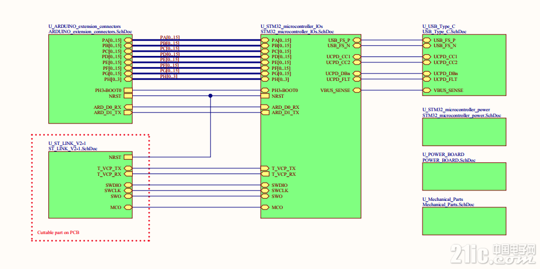Select T_VCP_TX port in the ST_LINK sheet

[128, 168]
